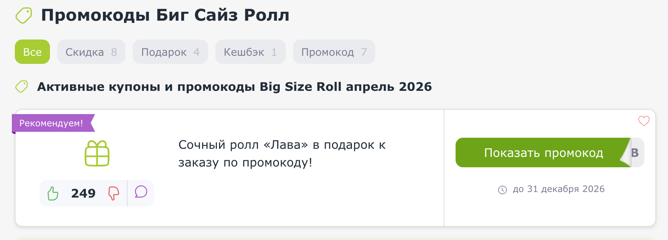Enable the "Все" filter
Viewport: 668px width, 240px height.
pos(32,52)
